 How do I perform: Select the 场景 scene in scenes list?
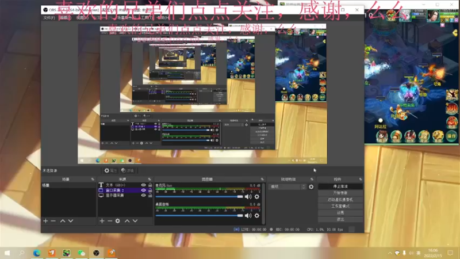pos(68,185)
